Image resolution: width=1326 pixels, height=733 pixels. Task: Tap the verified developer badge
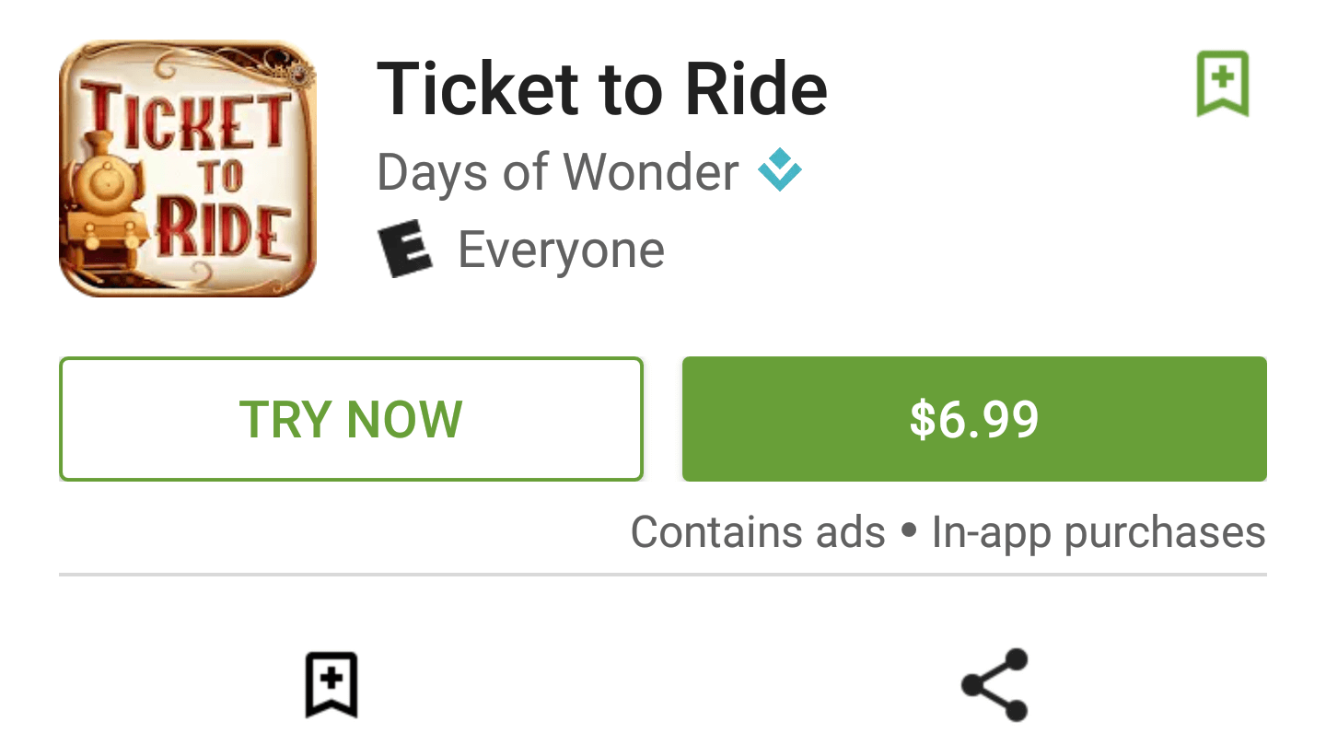point(778,169)
